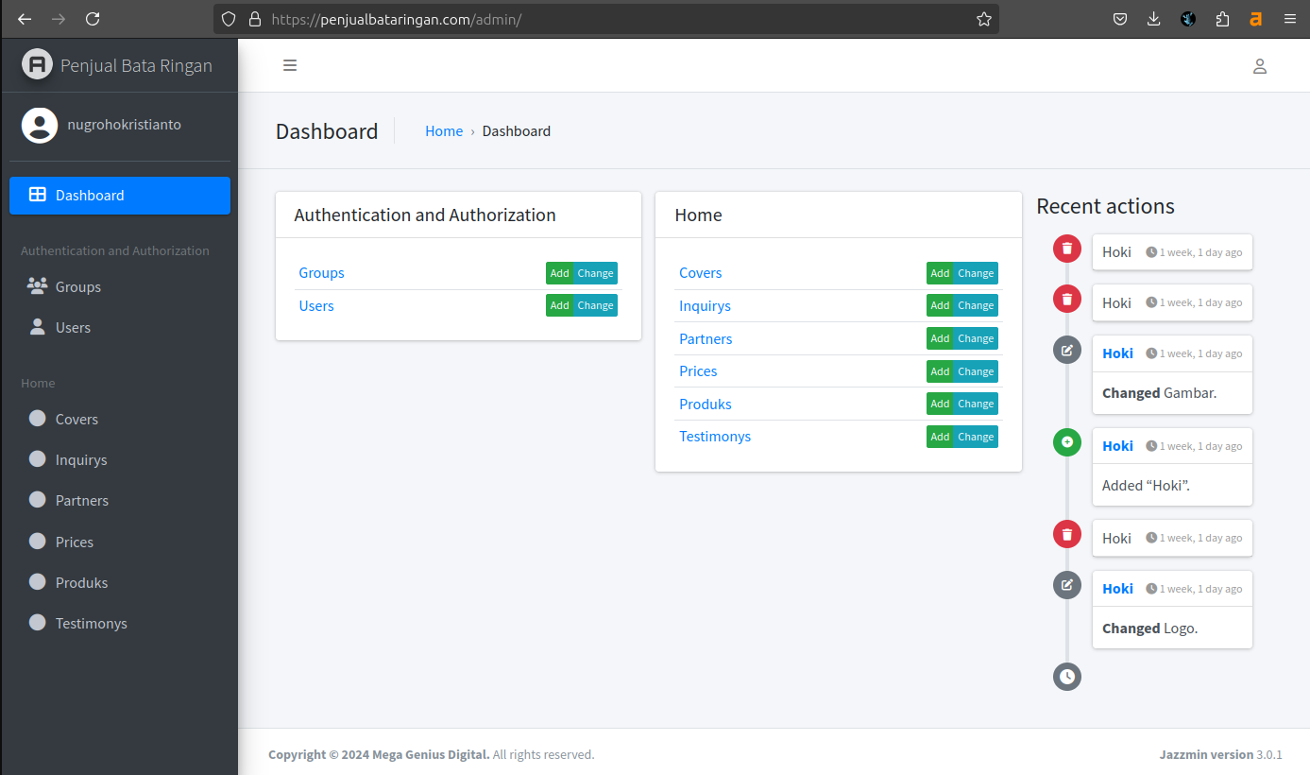Open Groups in the sidebar
Image resolution: width=1310 pixels, height=775 pixels.
77,287
